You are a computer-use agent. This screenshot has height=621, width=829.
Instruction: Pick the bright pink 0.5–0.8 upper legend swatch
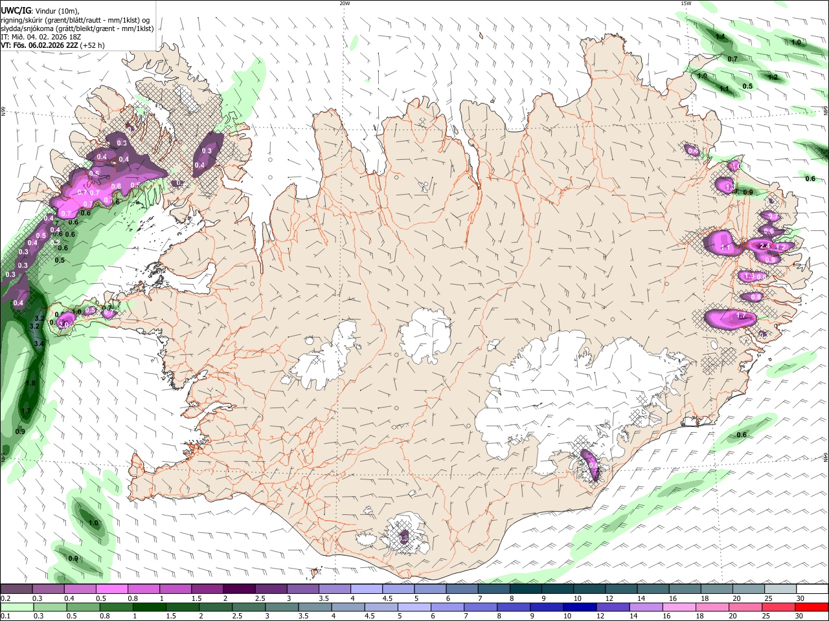111,589
